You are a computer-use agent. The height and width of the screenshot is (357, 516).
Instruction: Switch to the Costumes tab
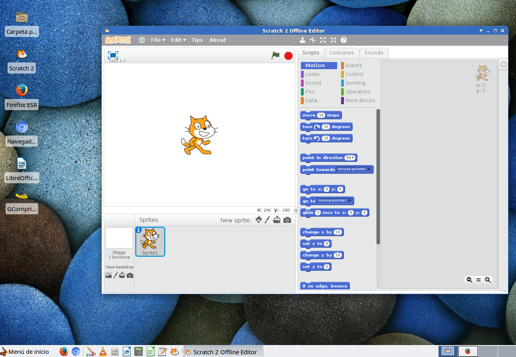pos(342,53)
